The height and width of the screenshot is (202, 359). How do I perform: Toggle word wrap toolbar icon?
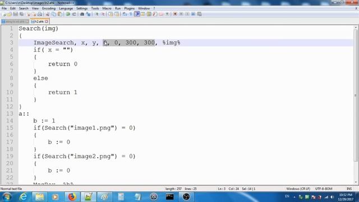(x=125, y=14)
